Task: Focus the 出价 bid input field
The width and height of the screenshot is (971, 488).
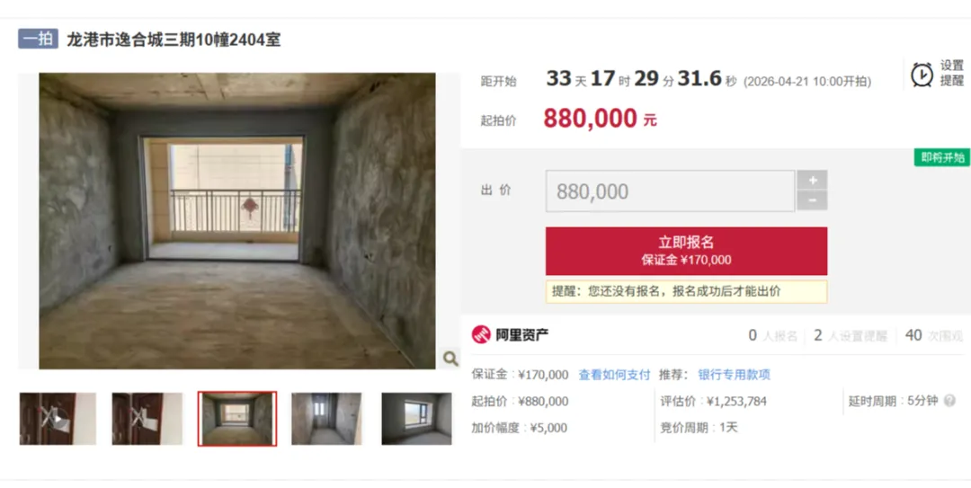Action: [670, 191]
